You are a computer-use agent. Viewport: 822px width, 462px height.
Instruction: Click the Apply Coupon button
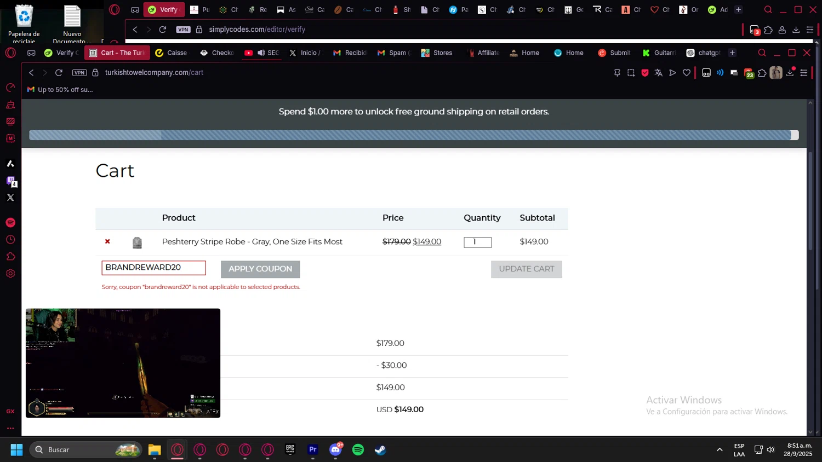pos(260,269)
